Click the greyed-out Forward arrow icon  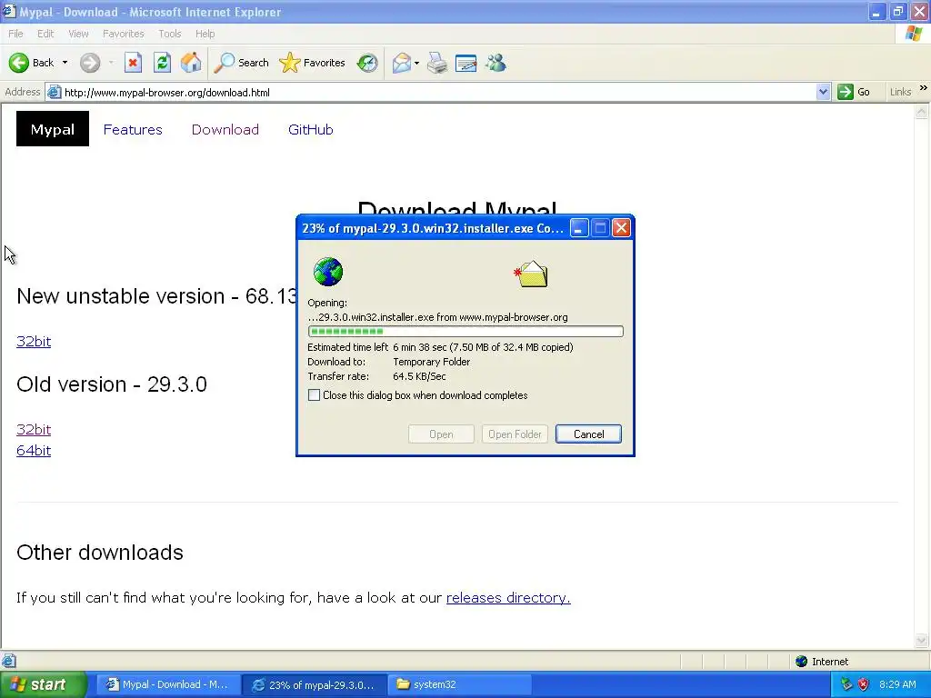90,63
